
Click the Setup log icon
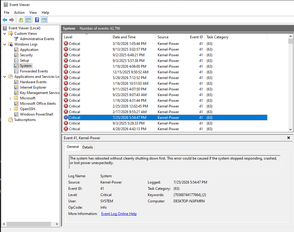point(16,60)
